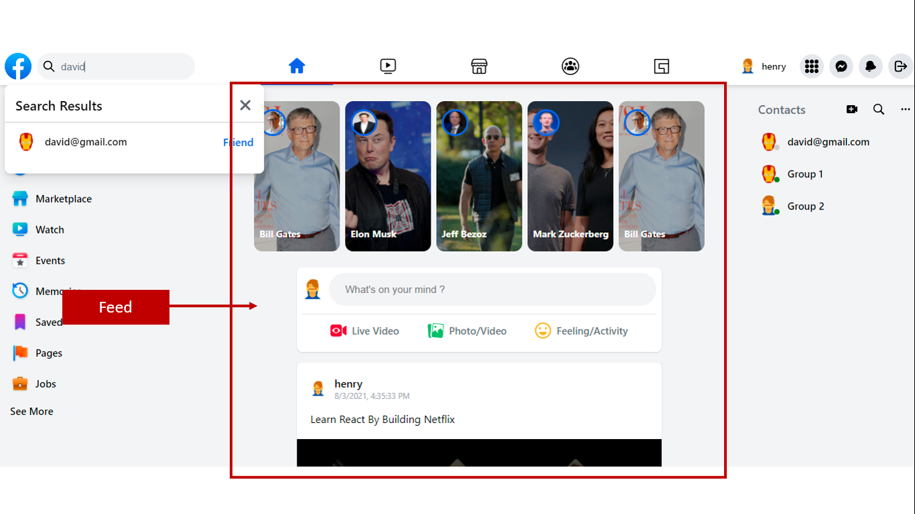Image resolution: width=915 pixels, height=514 pixels.
Task: Click the logout icon
Action: tap(900, 66)
